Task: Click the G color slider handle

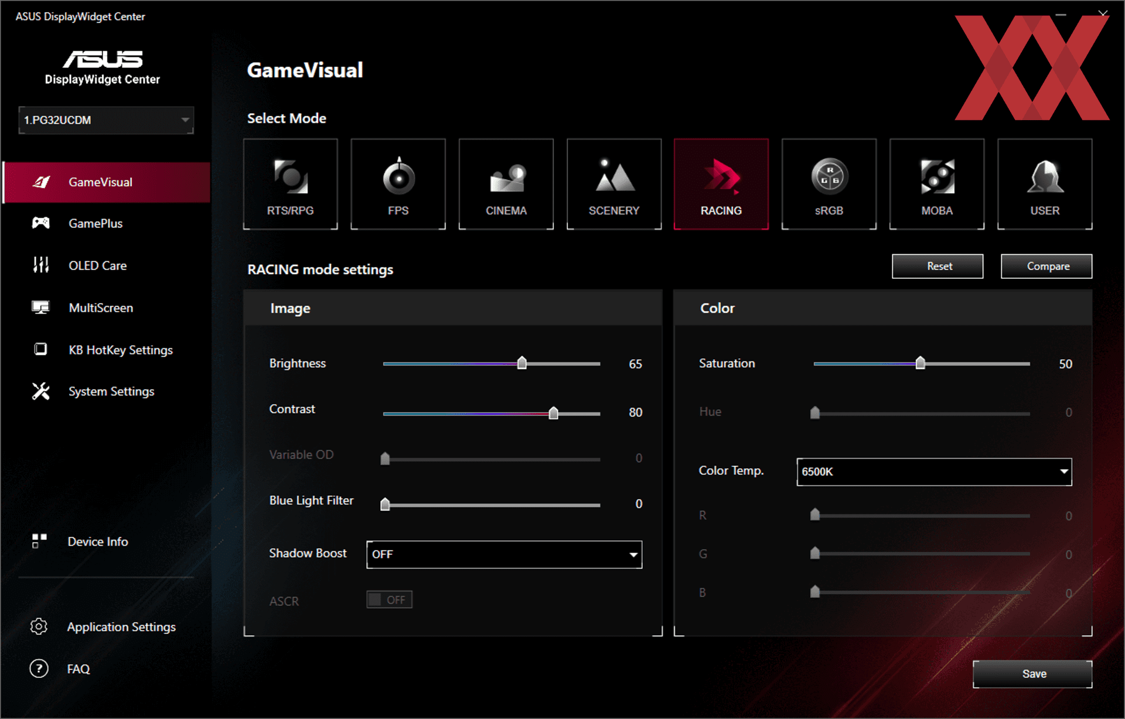Action: point(815,553)
